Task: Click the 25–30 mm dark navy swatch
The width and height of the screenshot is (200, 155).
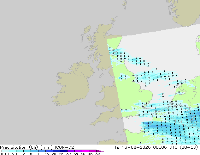Action: 64,151
